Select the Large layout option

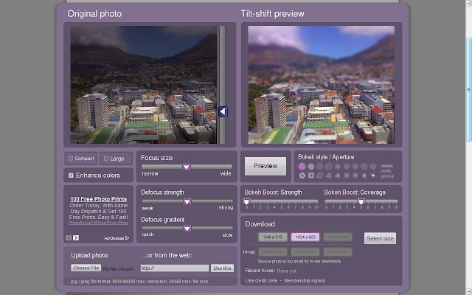pyautogui.click(x=117, y=159)
